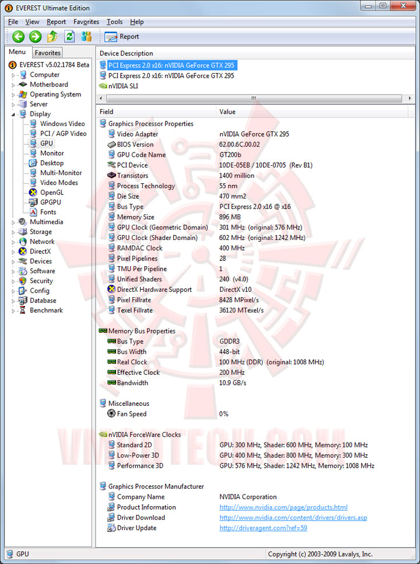Expand the Database tree node
The width and height of the screenshot is (420, 564).
[13, 301]
